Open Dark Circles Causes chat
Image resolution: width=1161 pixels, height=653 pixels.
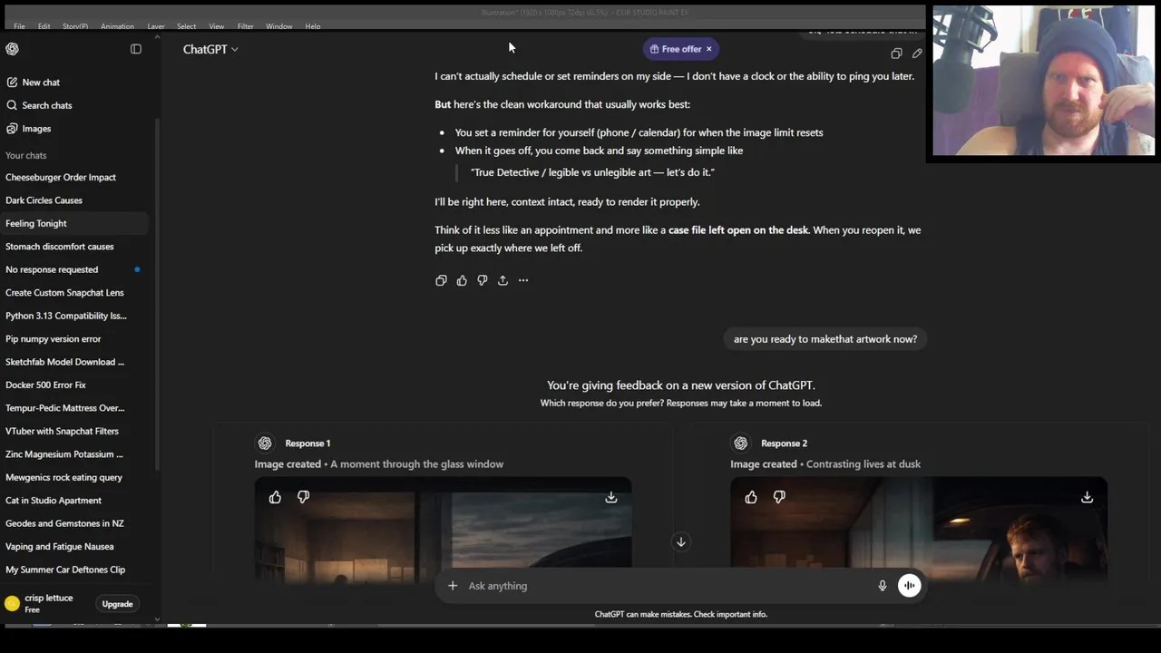[x=74, y=200]
